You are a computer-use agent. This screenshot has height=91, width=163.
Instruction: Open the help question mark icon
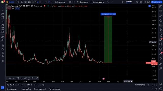click(x=161, y=89)
